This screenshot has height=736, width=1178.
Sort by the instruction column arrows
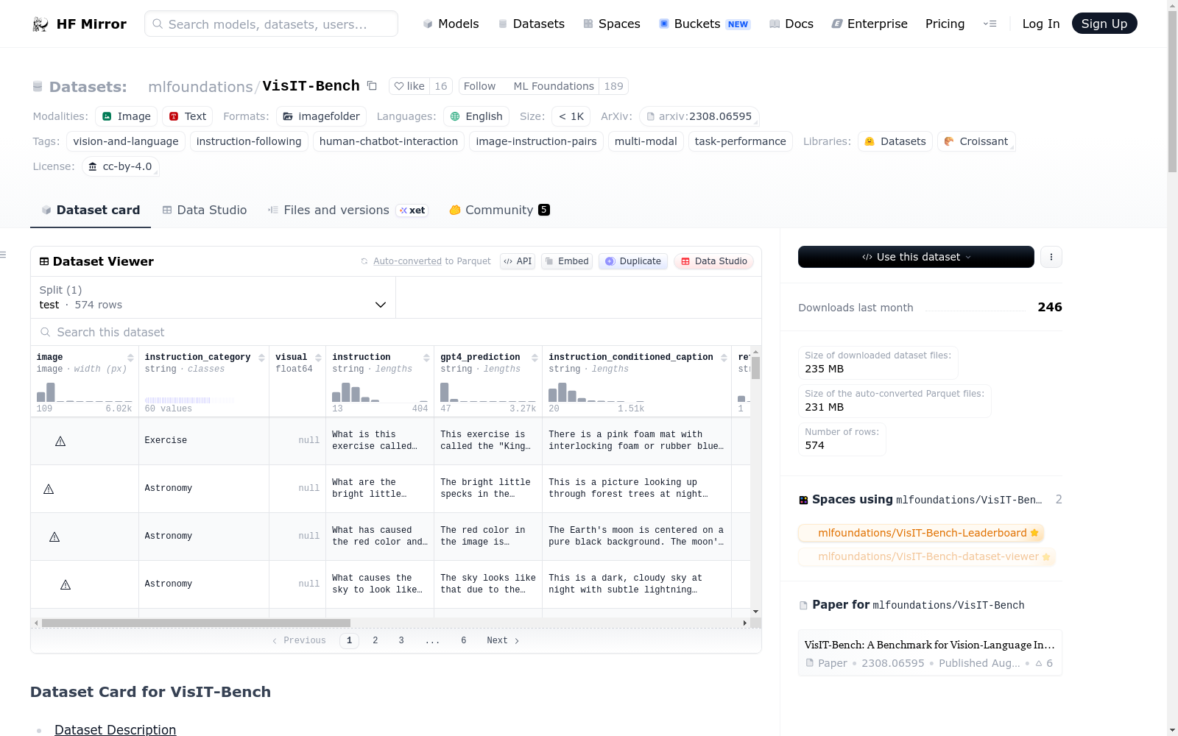coord(426,358)
